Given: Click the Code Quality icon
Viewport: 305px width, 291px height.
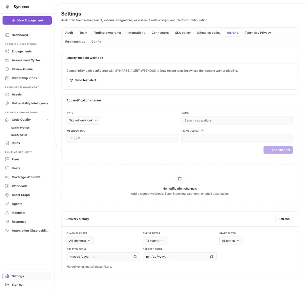Looking at the screenshot, I should 7,119.
